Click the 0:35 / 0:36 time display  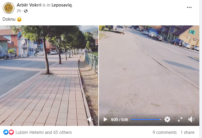pos(119,120)
